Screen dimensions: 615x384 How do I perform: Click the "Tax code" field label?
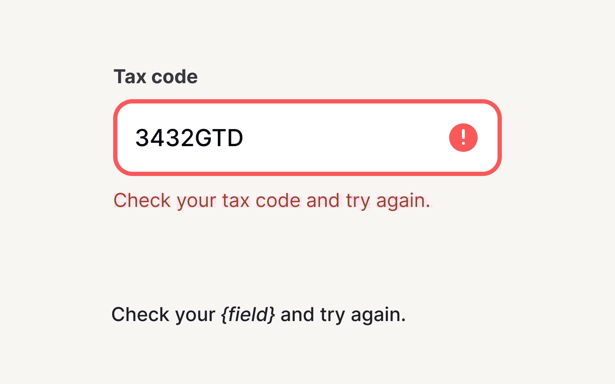pyautogui.click(x=156, y=77)
